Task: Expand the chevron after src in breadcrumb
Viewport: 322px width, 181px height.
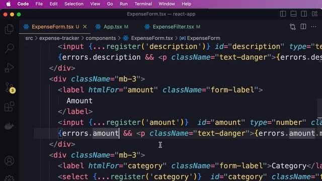Action: (x=36, y=38)
